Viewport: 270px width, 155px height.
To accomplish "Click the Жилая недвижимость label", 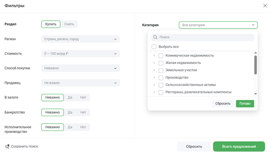I will pos(183,63).
